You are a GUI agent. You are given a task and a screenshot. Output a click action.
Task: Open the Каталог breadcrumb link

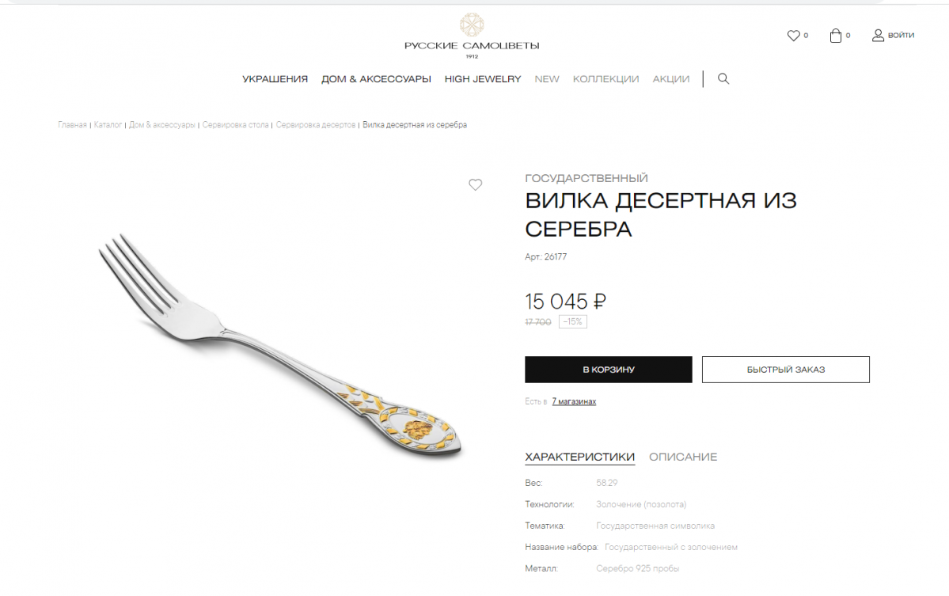click(108, 124)
